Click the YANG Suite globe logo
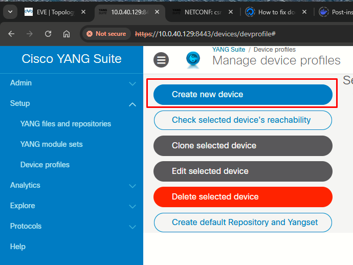The height and width of the screenshot is (265, 353). [193, 60]
